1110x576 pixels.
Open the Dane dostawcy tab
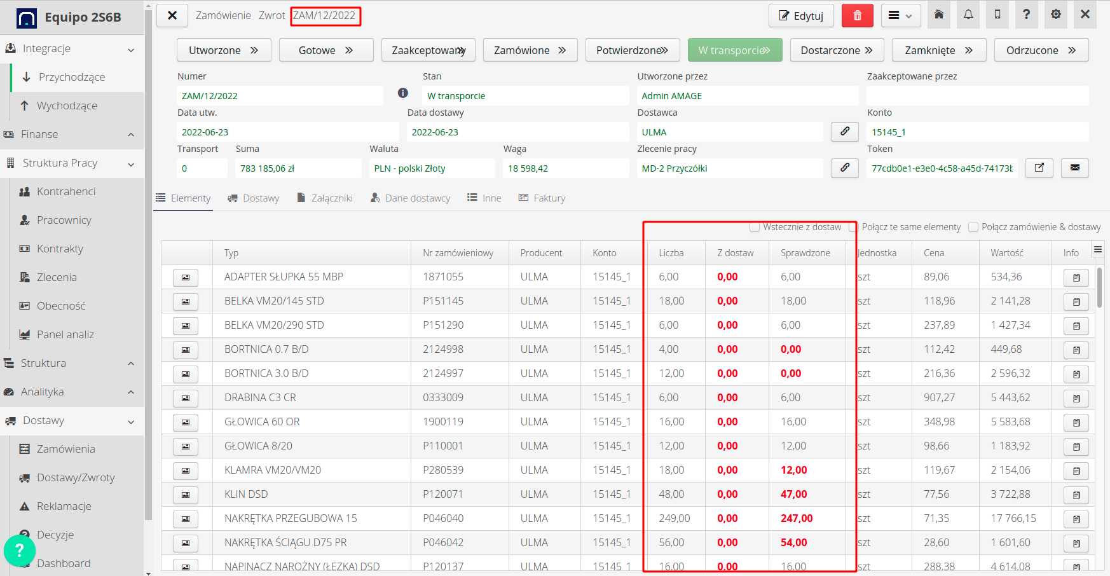point(410,198)
